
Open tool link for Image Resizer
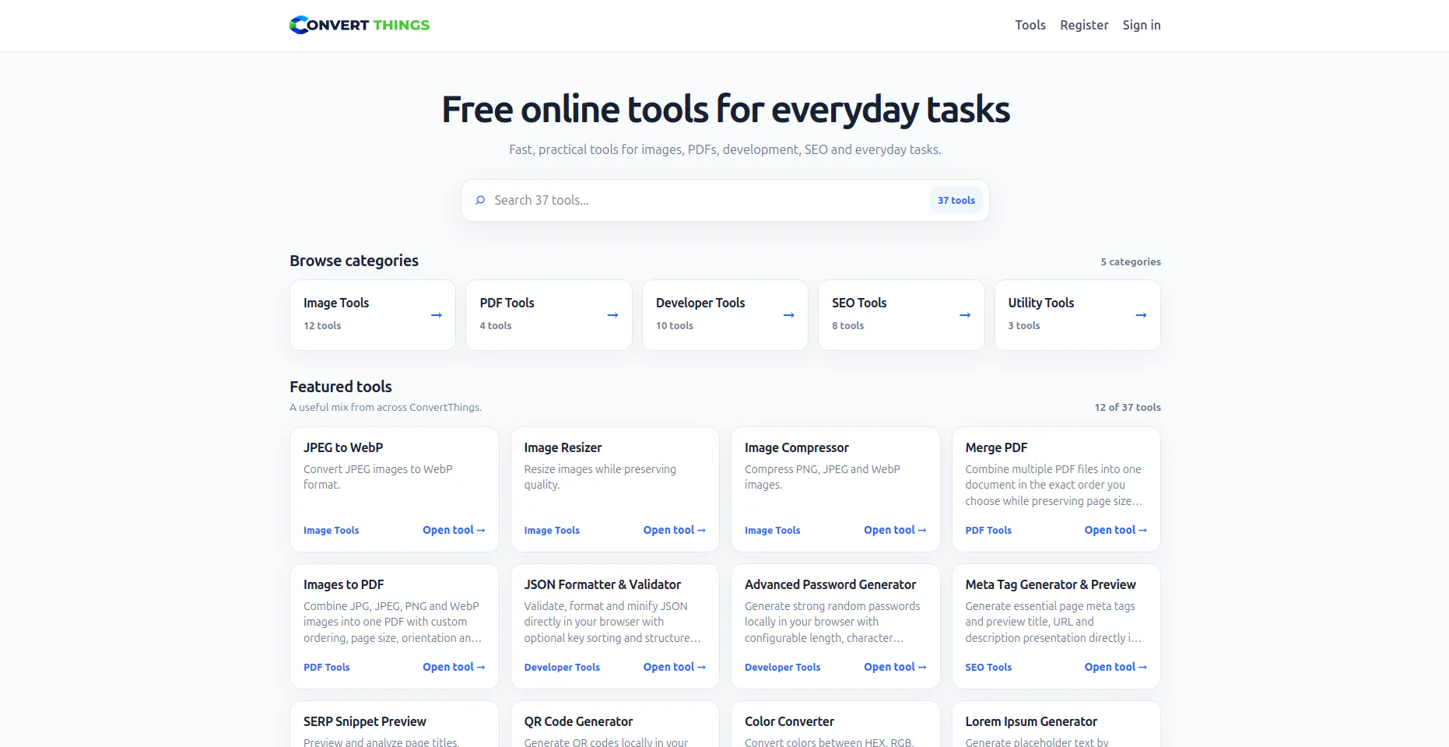click(675, 530)
